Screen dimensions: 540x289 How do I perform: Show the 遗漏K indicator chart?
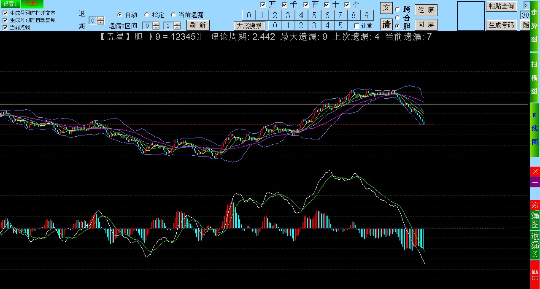[535, 245]
